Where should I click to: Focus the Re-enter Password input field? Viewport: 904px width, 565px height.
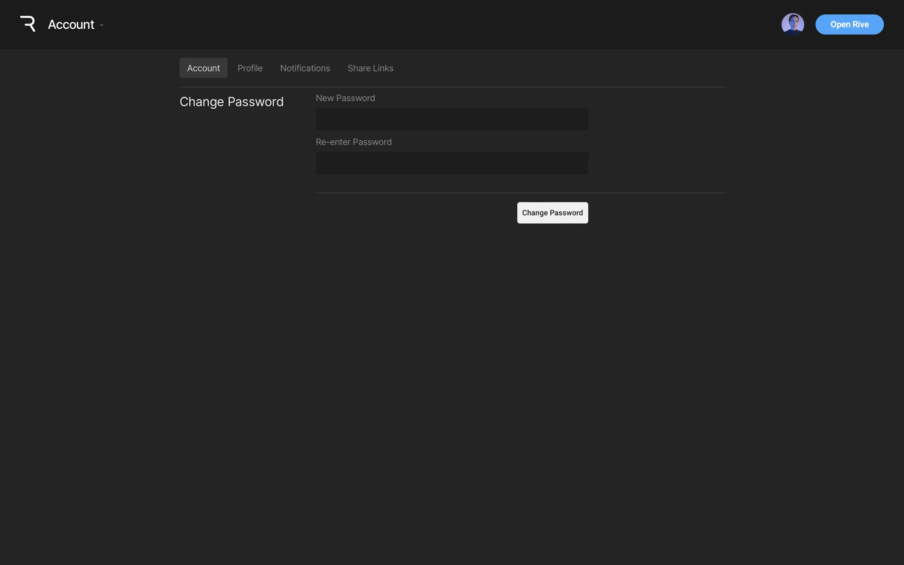(x=452, y=163)
